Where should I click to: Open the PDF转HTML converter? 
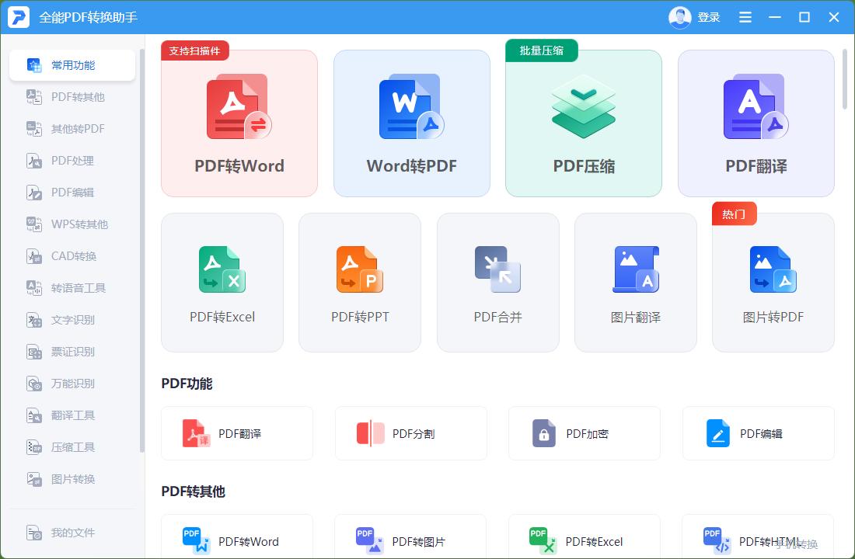(x=758, y=540)
